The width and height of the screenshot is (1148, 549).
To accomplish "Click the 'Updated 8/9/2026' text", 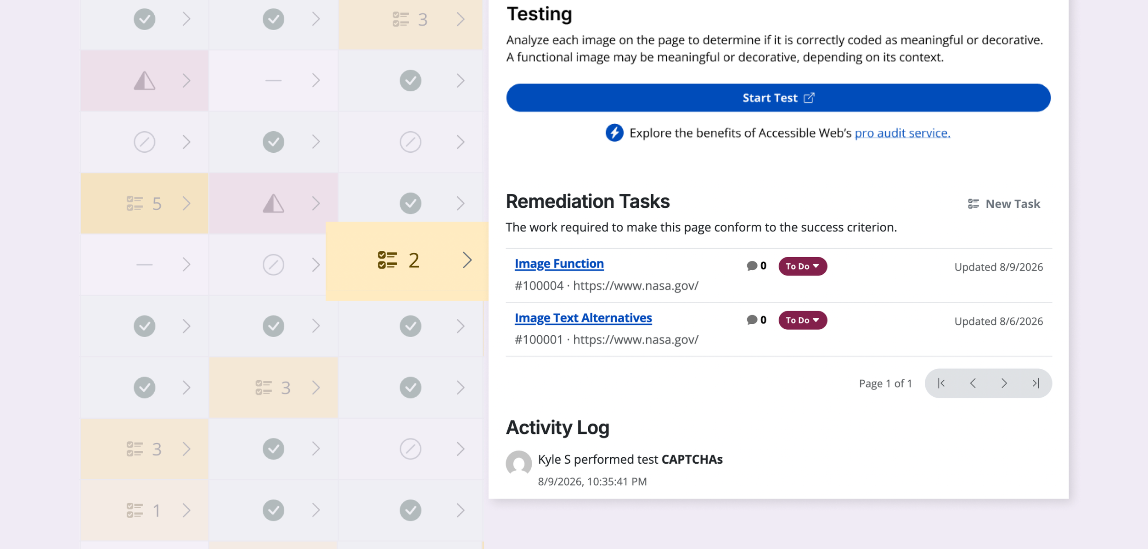I will coord(998,267).
